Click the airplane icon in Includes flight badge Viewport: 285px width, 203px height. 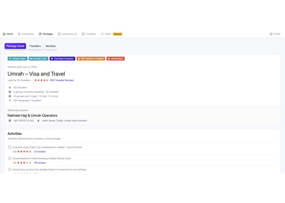click(x=10, y=59)
